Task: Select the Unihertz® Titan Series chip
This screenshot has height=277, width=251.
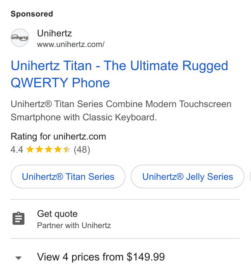Action: pos(68,177)
